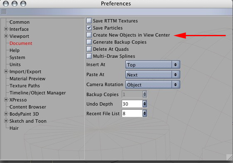Open the Content Browser preferences
The width and height of the screenshot is (233, 163).
pos(28,107)
